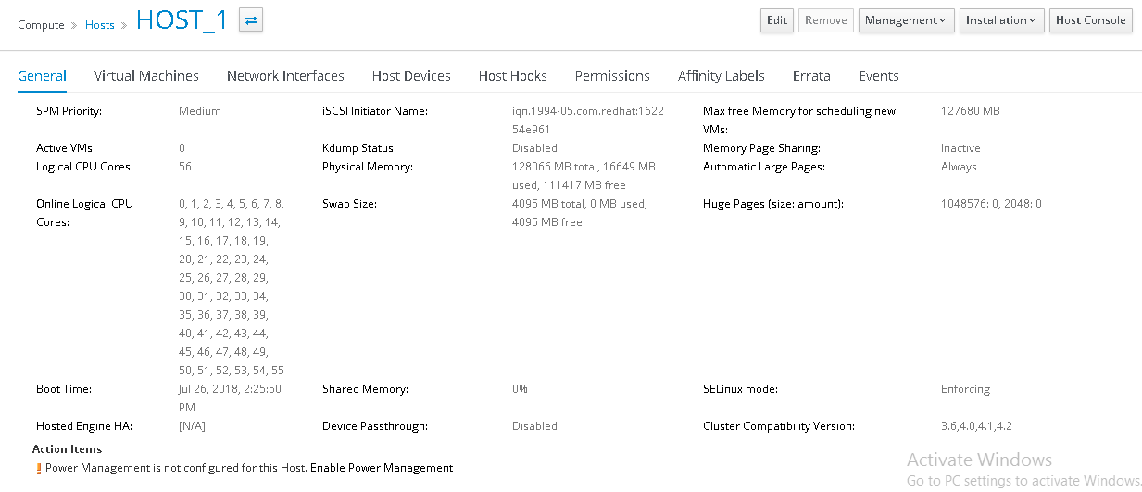
Task: Click the HOST_1 page title
Action: tap(182, 20)
